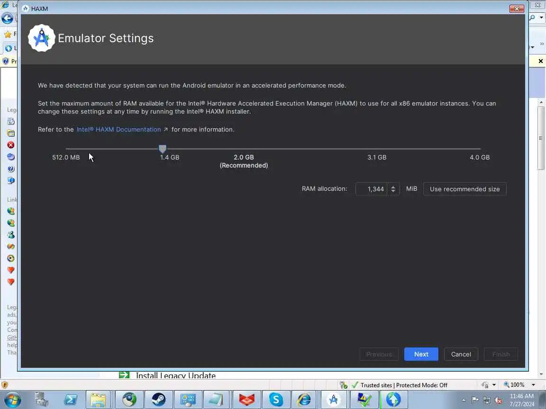
Task: Open the Action Center flag icon
Action: click(474, 400)
